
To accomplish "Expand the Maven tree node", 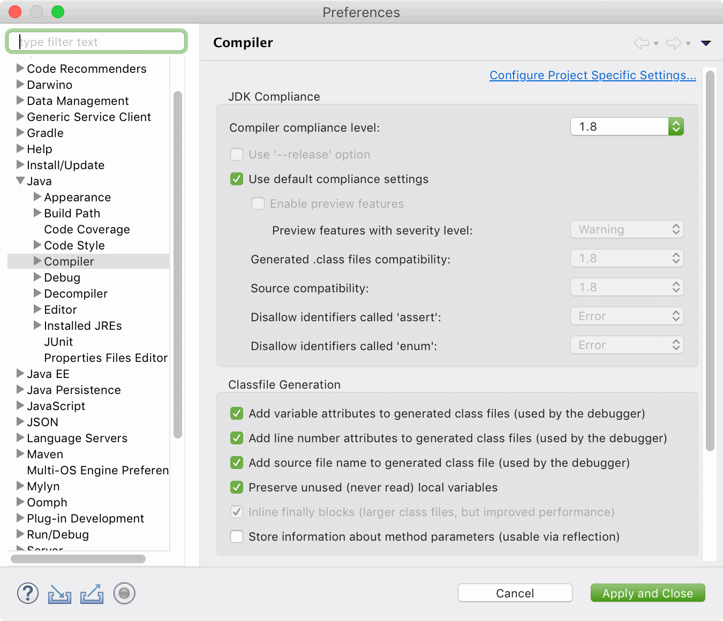I will (20, 454).
